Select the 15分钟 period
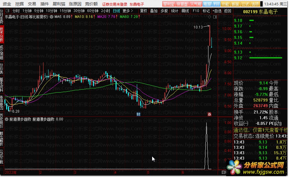Image resolution: width=289 pixels, height=177 pixels. [65, 11]
